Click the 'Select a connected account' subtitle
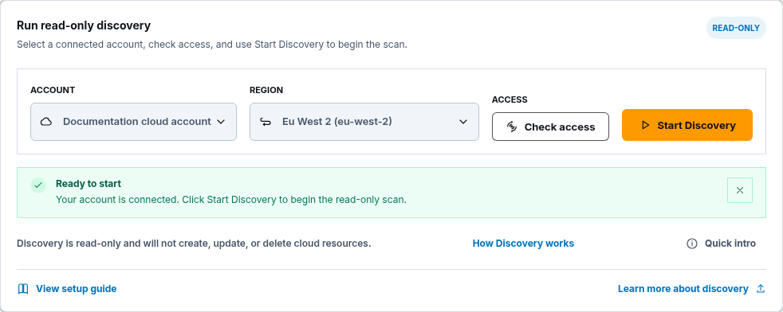 (212, 45)
